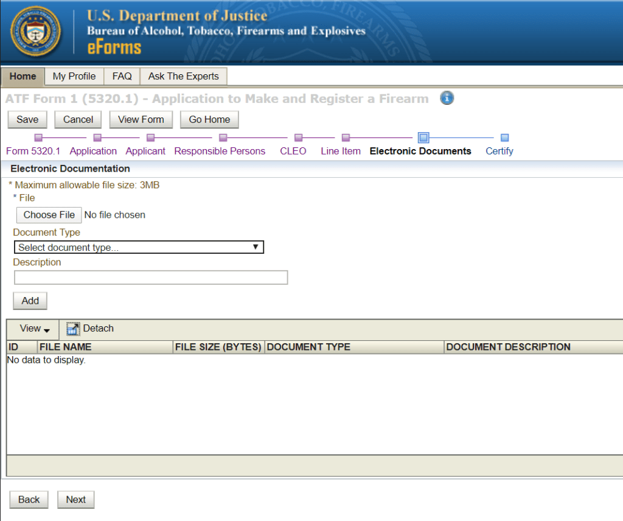Screen dimensions: 623x521
Task: Click the Detach table icon
Action: click(x=73, y=329)
